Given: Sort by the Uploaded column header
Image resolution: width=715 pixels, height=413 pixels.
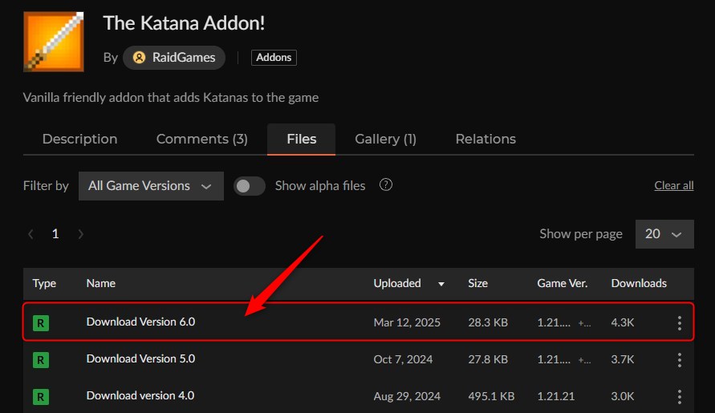Looking at the screenshot, I should (x=397, y=284).
